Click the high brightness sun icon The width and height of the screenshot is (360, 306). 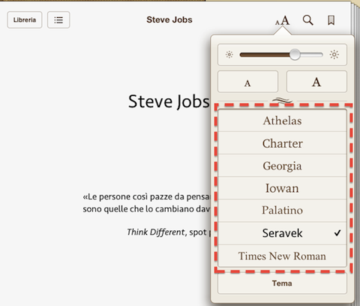(x=334, y=55)
